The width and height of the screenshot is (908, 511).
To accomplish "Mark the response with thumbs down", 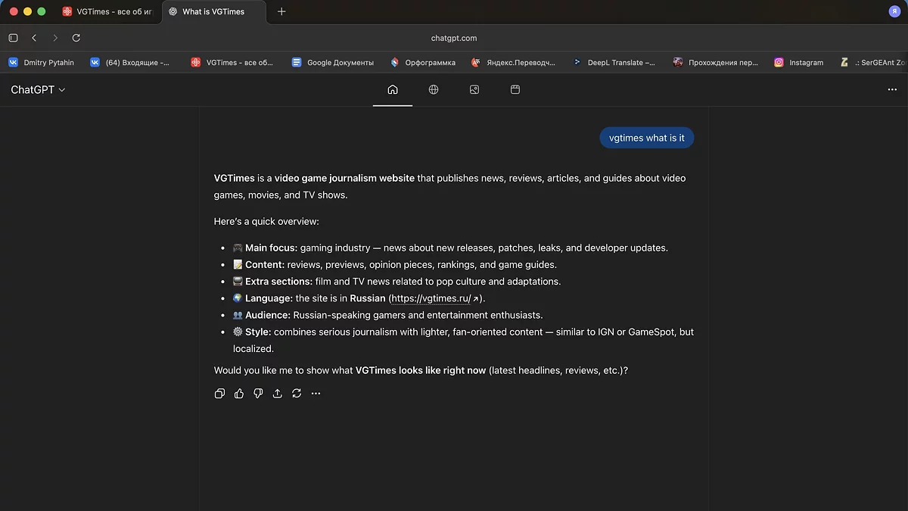I will tap(258, 394).
